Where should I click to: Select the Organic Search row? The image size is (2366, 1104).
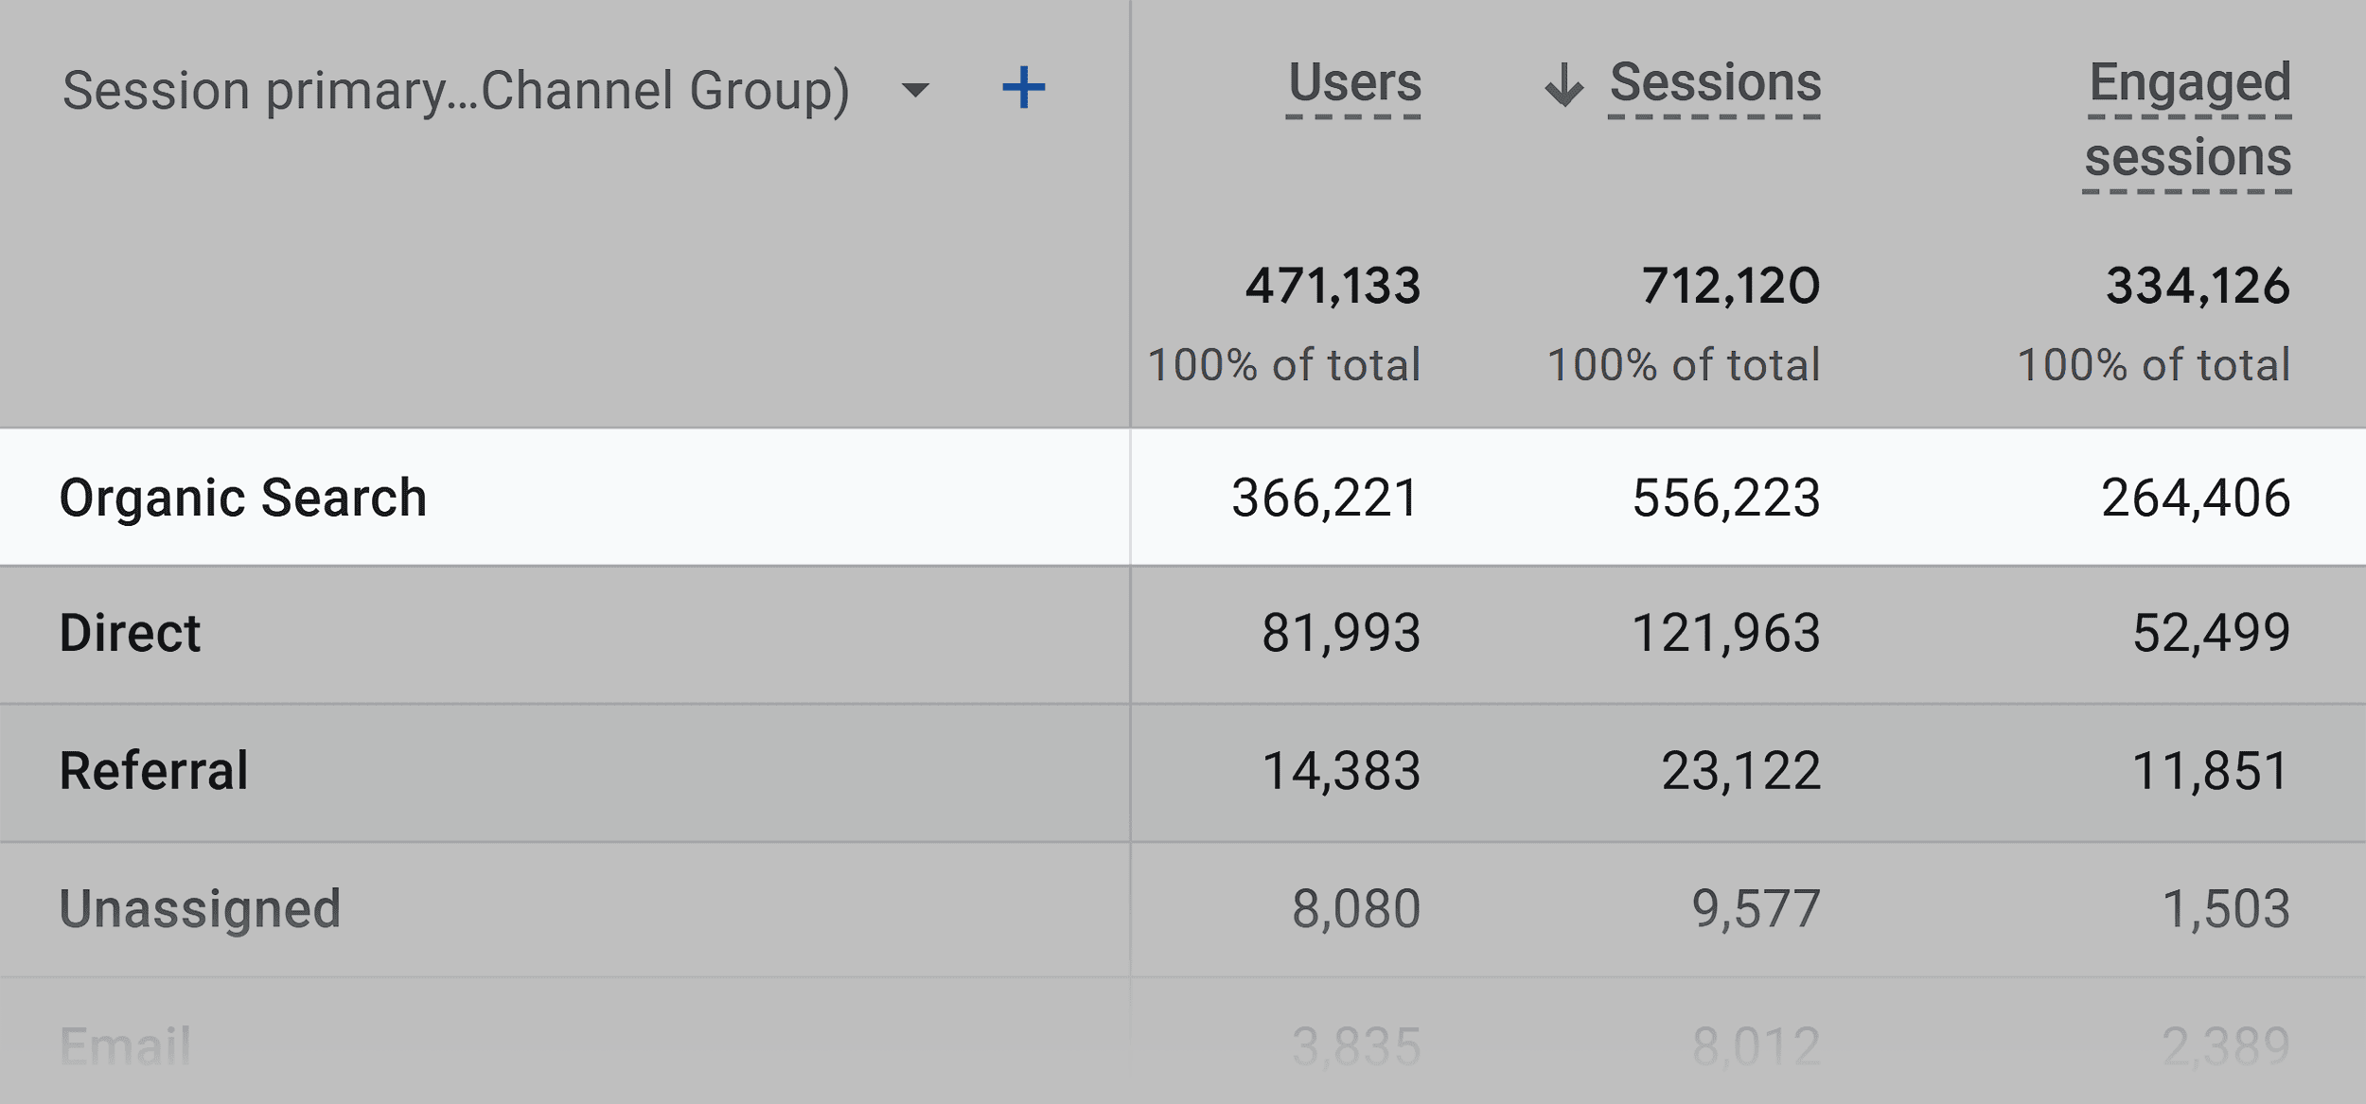pyautogui.click(x=244, y=495)
